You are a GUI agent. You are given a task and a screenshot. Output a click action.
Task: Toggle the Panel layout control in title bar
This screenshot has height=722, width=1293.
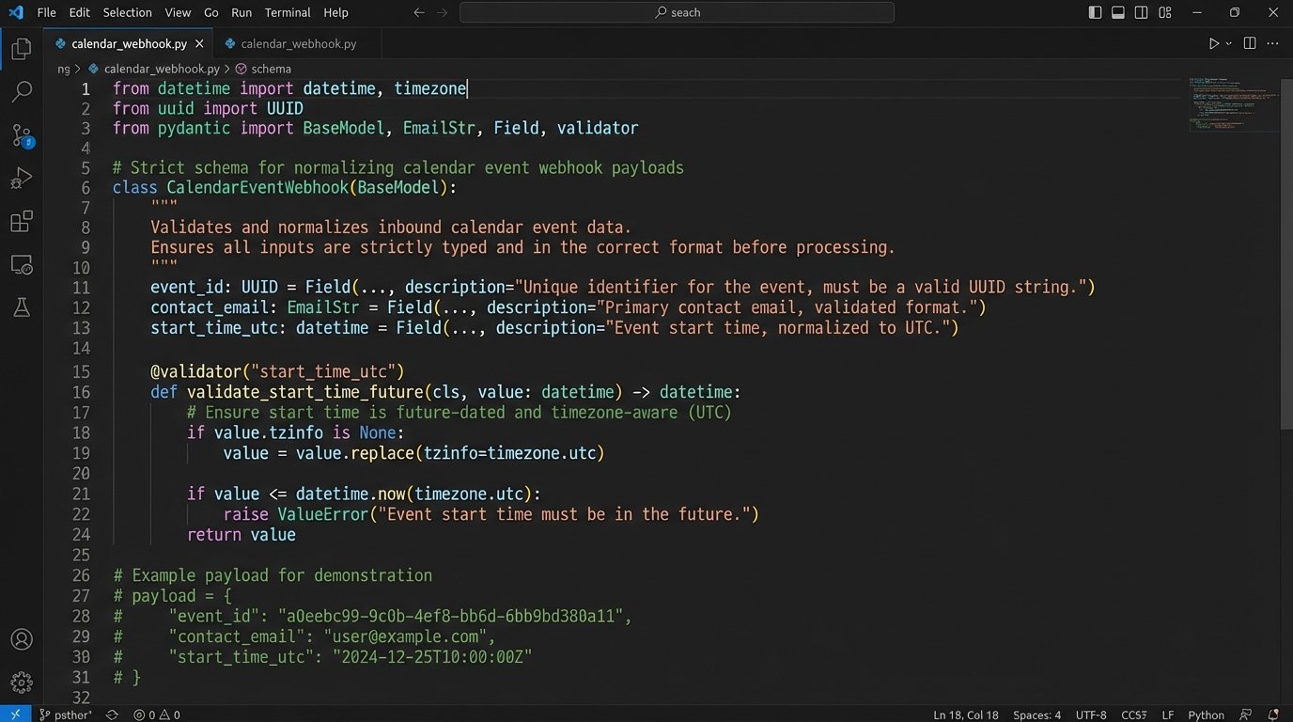coord(1116,12)
